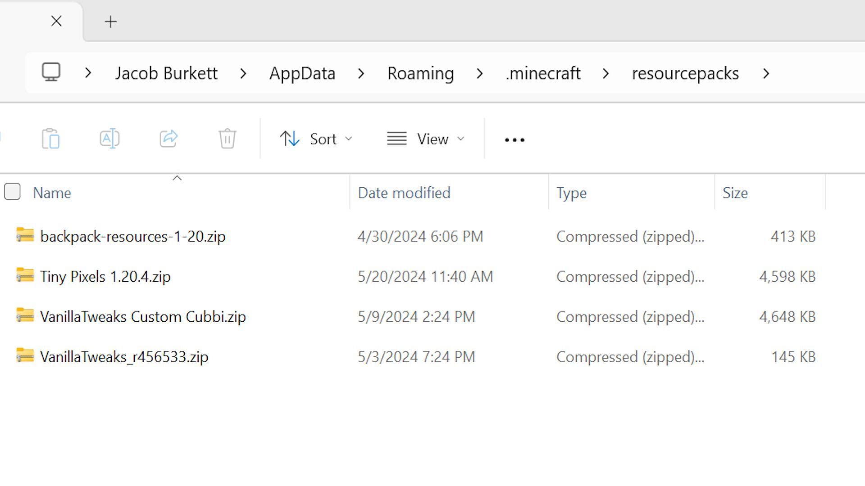
Task: Open the Sort dropdown menu
Action: point(315,139)
